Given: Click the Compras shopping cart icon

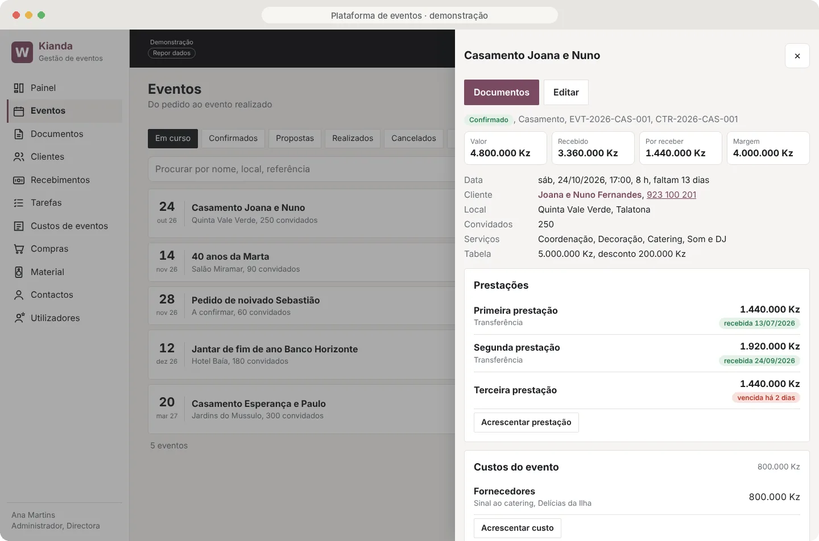Looking at the screenshot, I should pyautogui.click(x=19, y=249).
